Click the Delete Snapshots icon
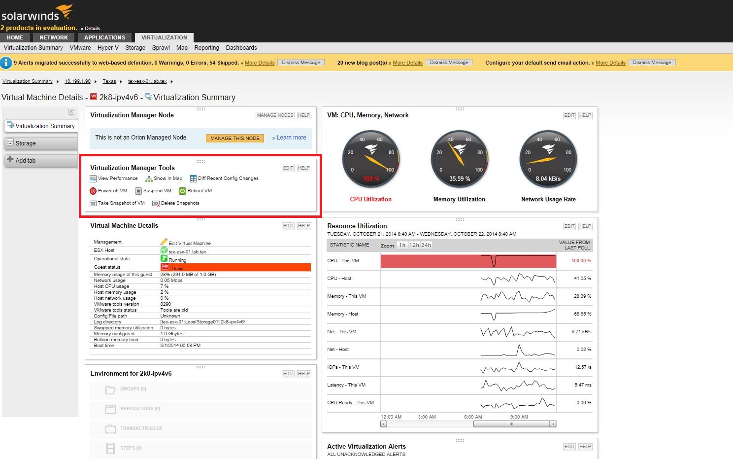Viewport: 733px width, 459px height. pos(156,203)
